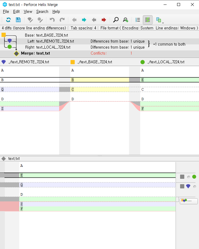Choose left version for the E line

188,177
